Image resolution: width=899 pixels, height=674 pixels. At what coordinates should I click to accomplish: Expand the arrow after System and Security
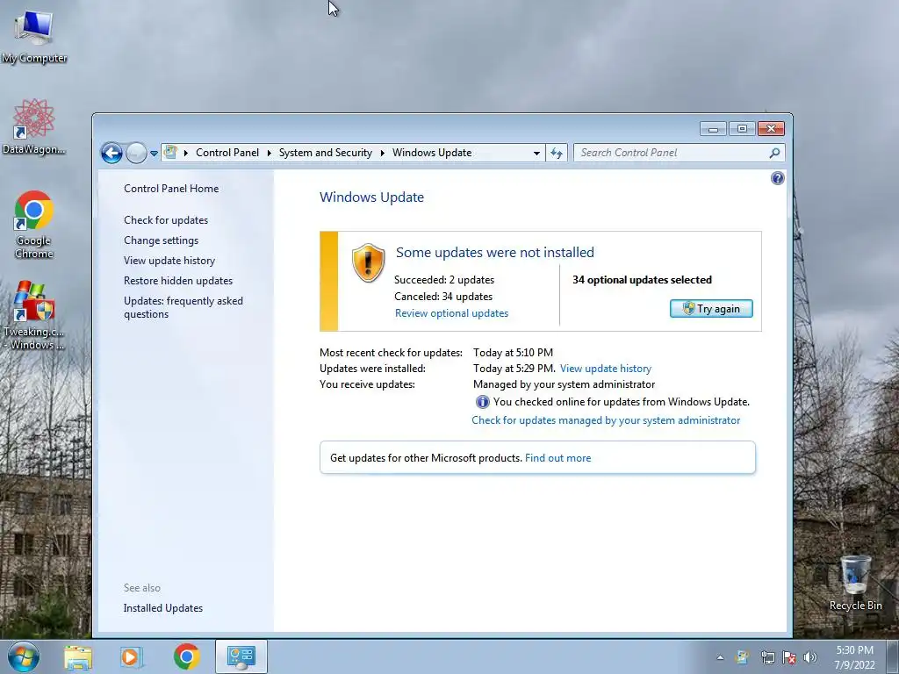point(383,153)
